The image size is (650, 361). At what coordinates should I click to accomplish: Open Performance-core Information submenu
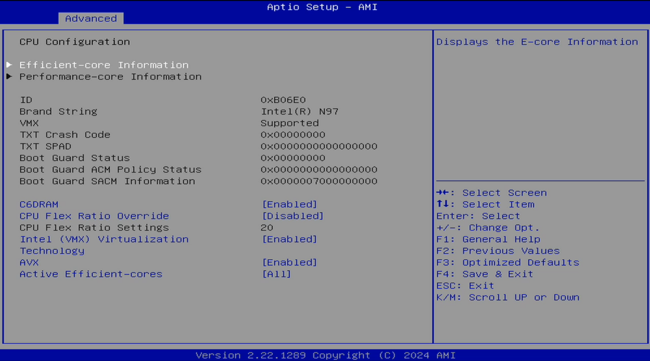(110, 77)
